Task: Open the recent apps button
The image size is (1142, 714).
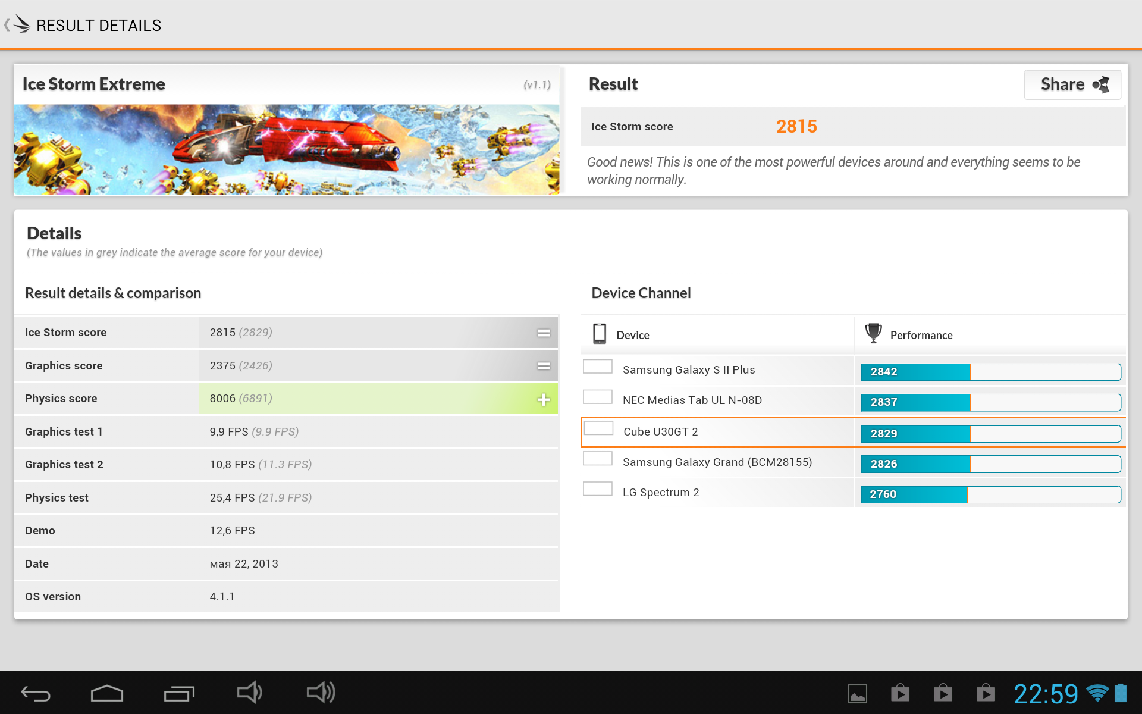Action: 179,693
